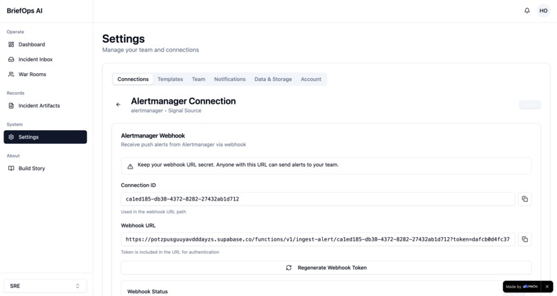Image resolution: width=557 pixels, height=296 pixels.
Task: Click the 'Used in the webhook URL path' hint
Action: (153, 212)
